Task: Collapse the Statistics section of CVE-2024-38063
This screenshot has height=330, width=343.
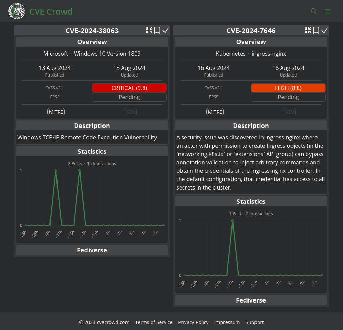Action: tap(92, 151)
